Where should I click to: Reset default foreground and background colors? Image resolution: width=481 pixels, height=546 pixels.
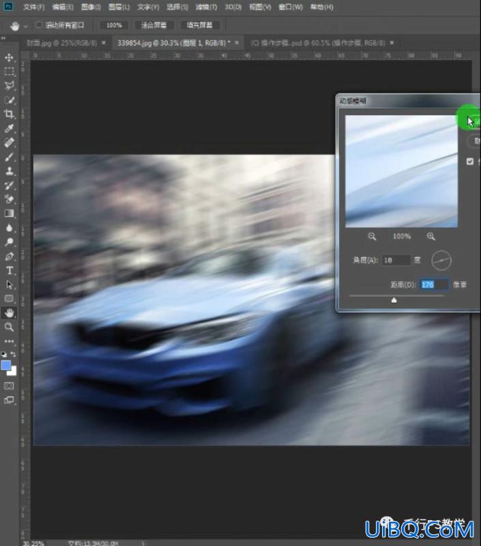(x=3, y=354)
